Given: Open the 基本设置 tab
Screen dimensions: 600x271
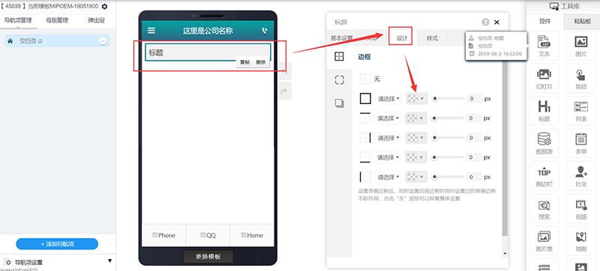Looking at the screenshot, I should pyautogui.click(x=341, y=38).
